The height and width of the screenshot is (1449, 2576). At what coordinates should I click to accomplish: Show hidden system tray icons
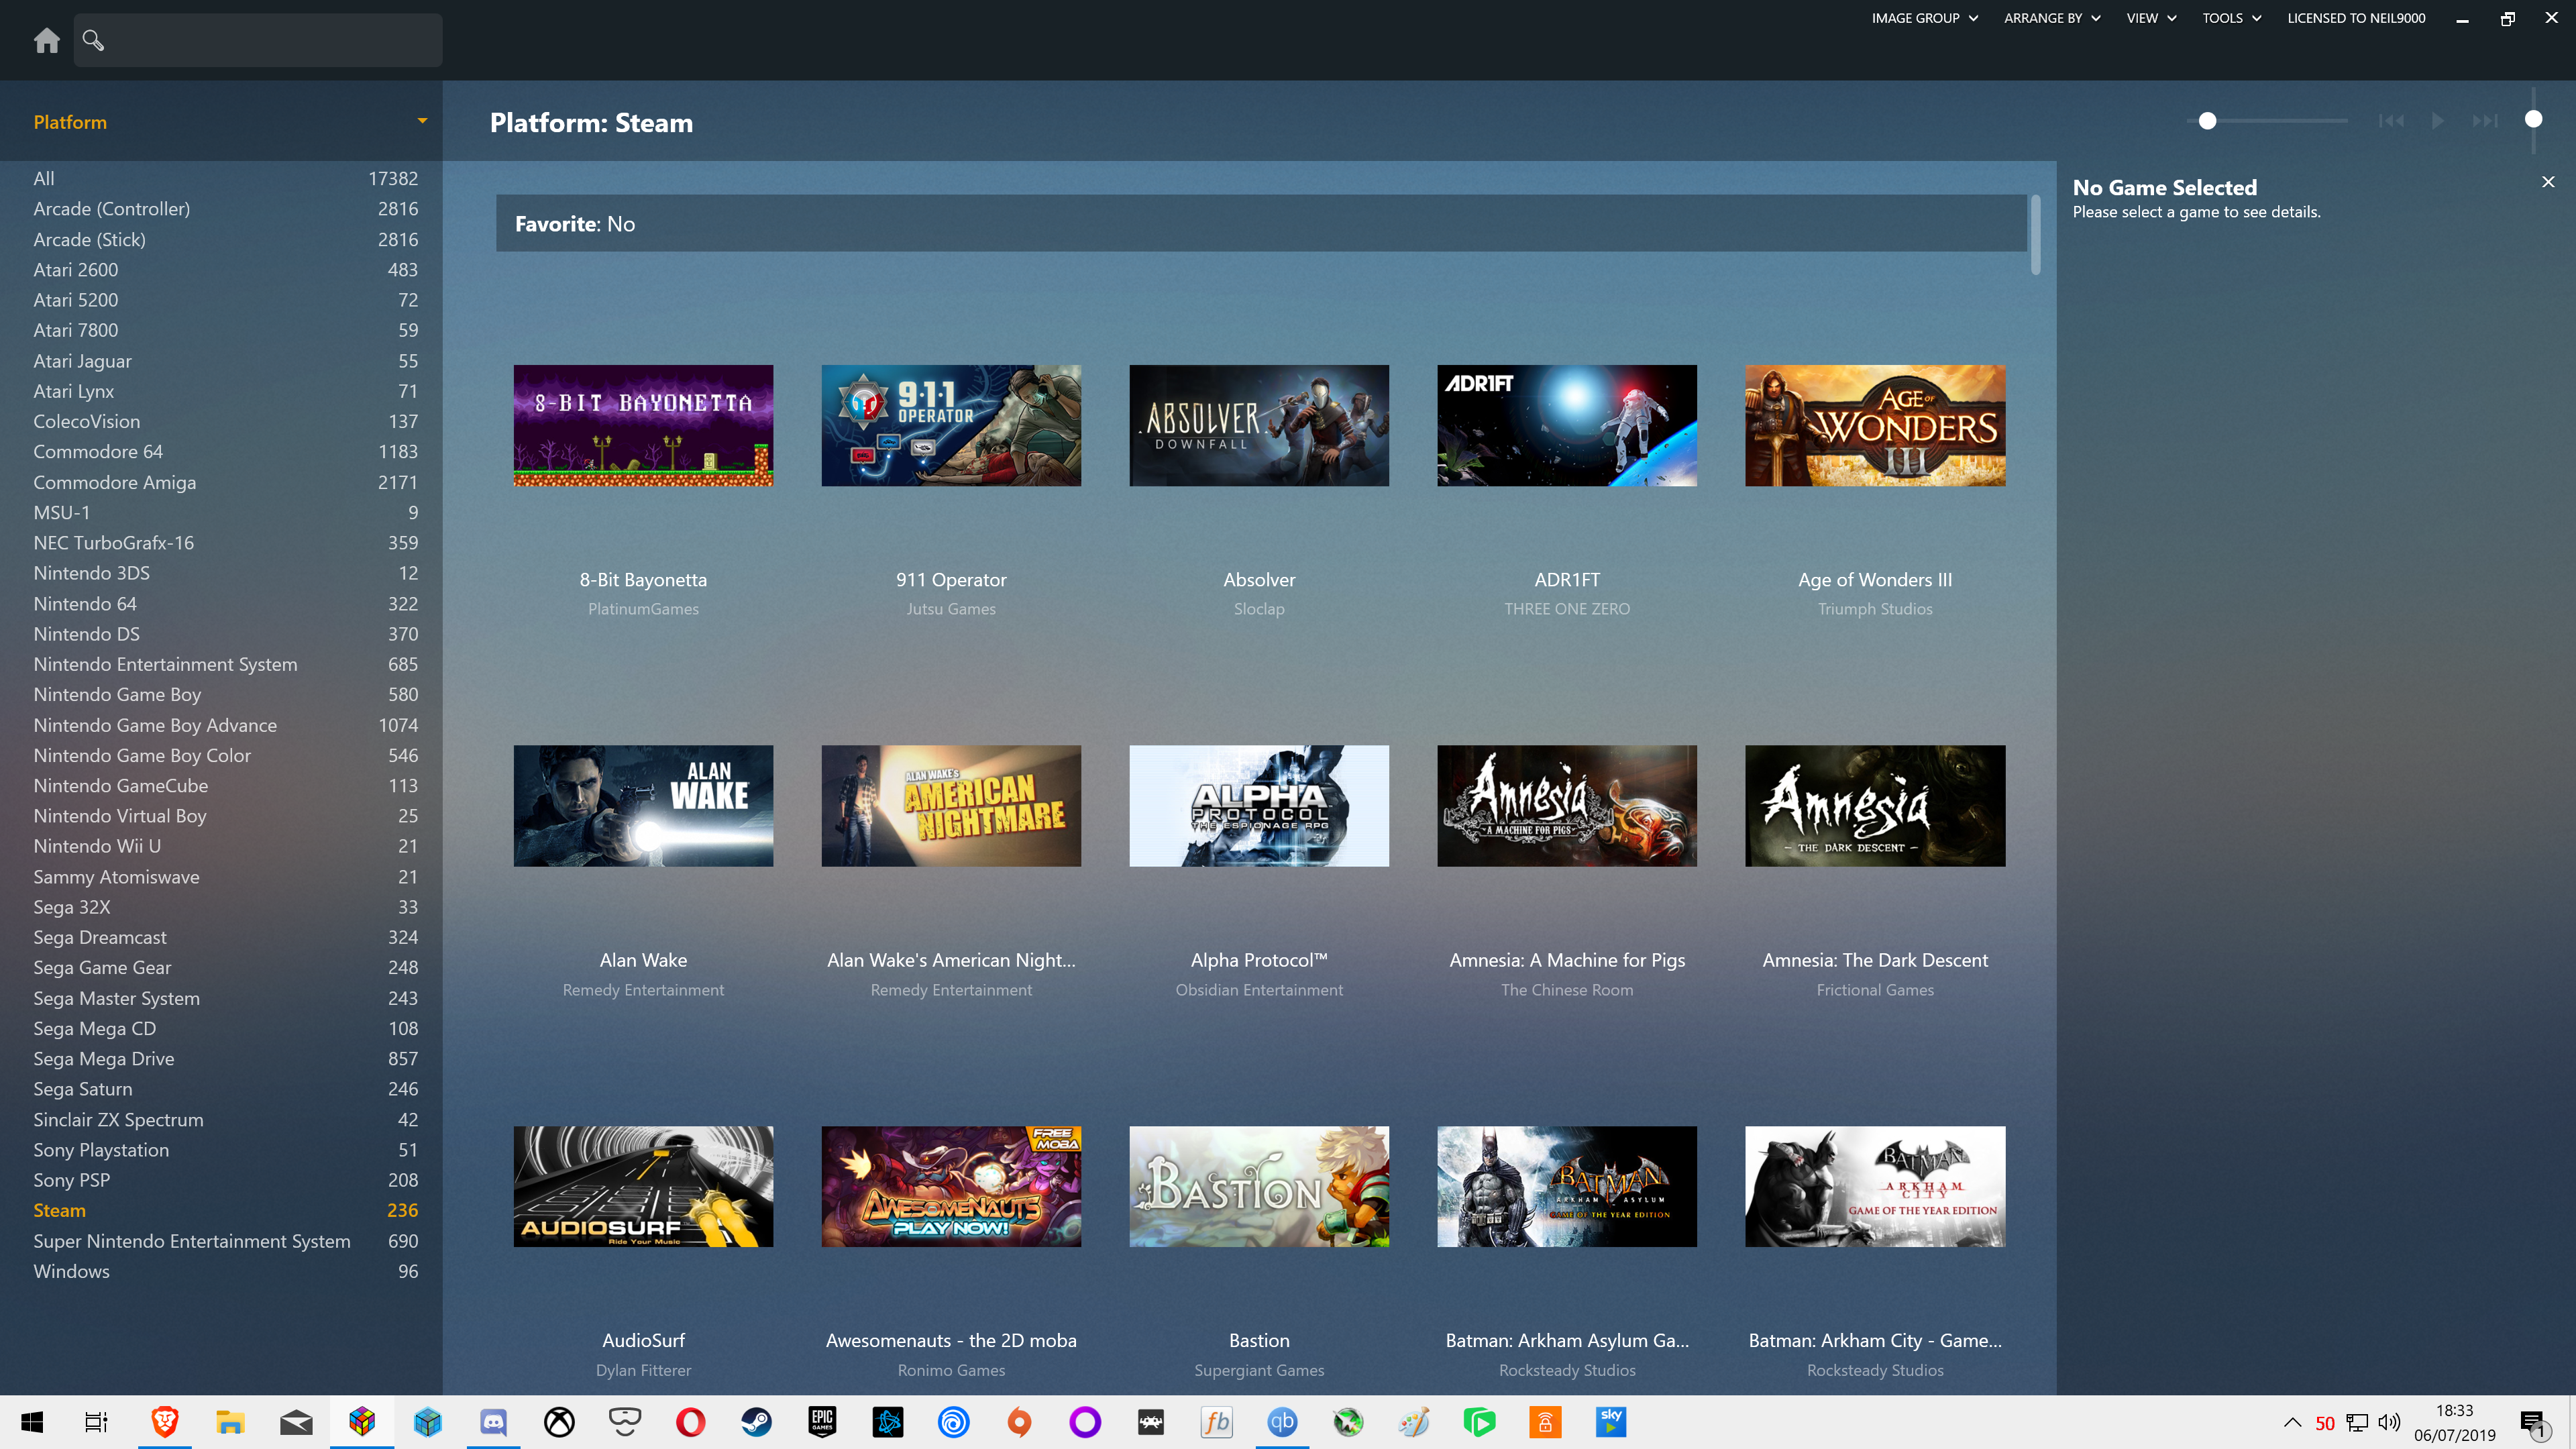coord(2293,1422)
